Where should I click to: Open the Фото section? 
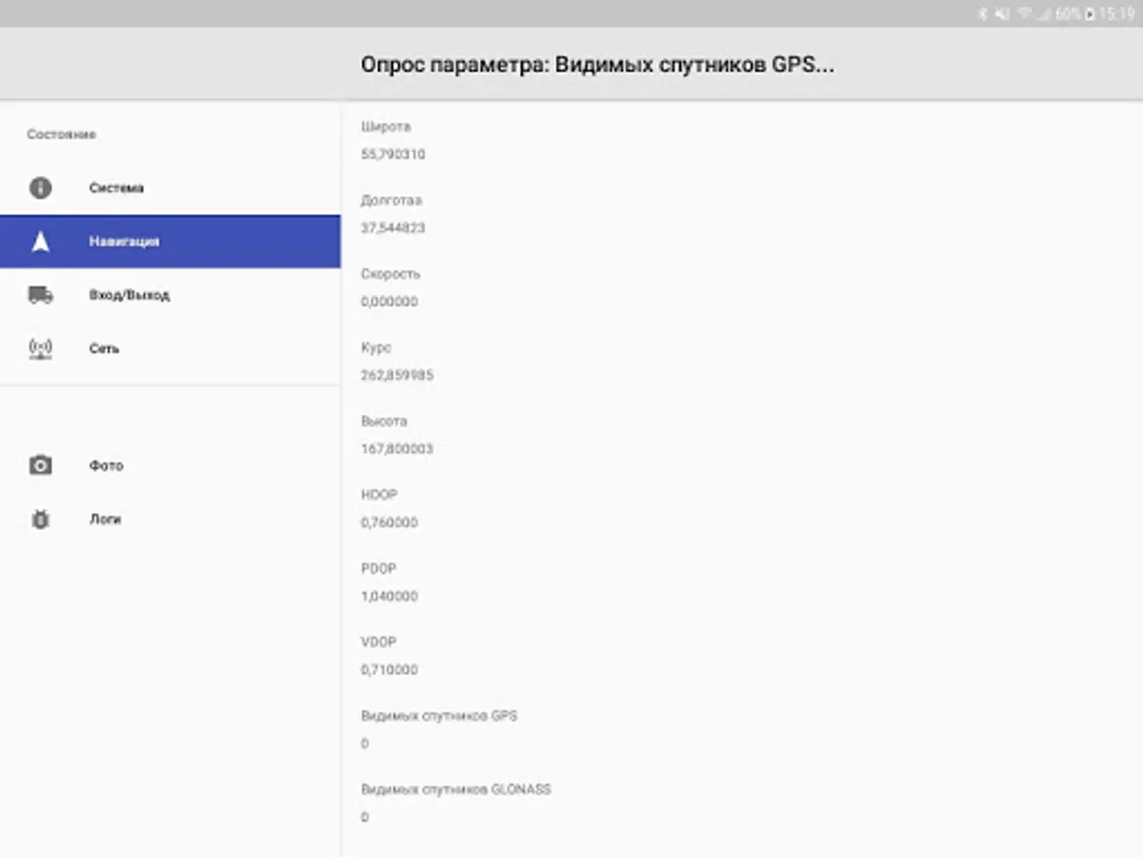(170, 466)
